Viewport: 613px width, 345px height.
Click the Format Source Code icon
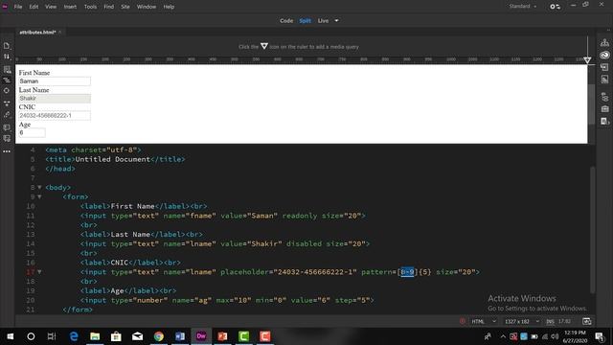7,115
